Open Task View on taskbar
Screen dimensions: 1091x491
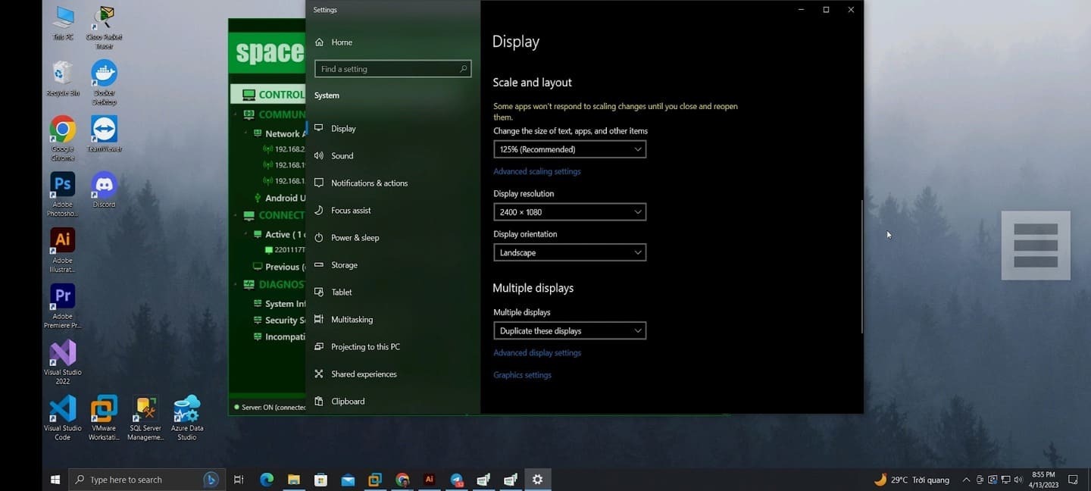click(239, 480)
